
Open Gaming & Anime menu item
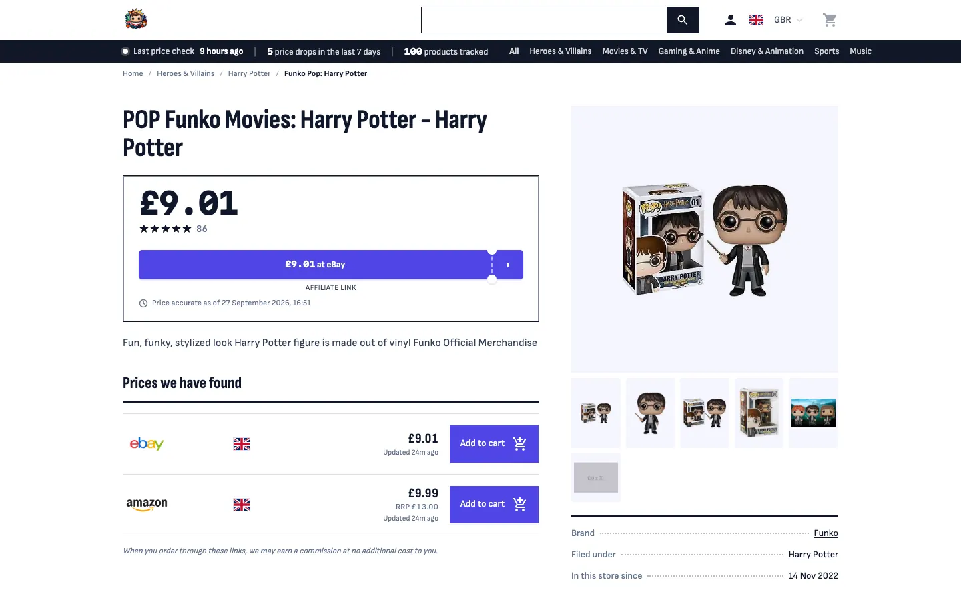pyautogui.click(x=689, y=51)
